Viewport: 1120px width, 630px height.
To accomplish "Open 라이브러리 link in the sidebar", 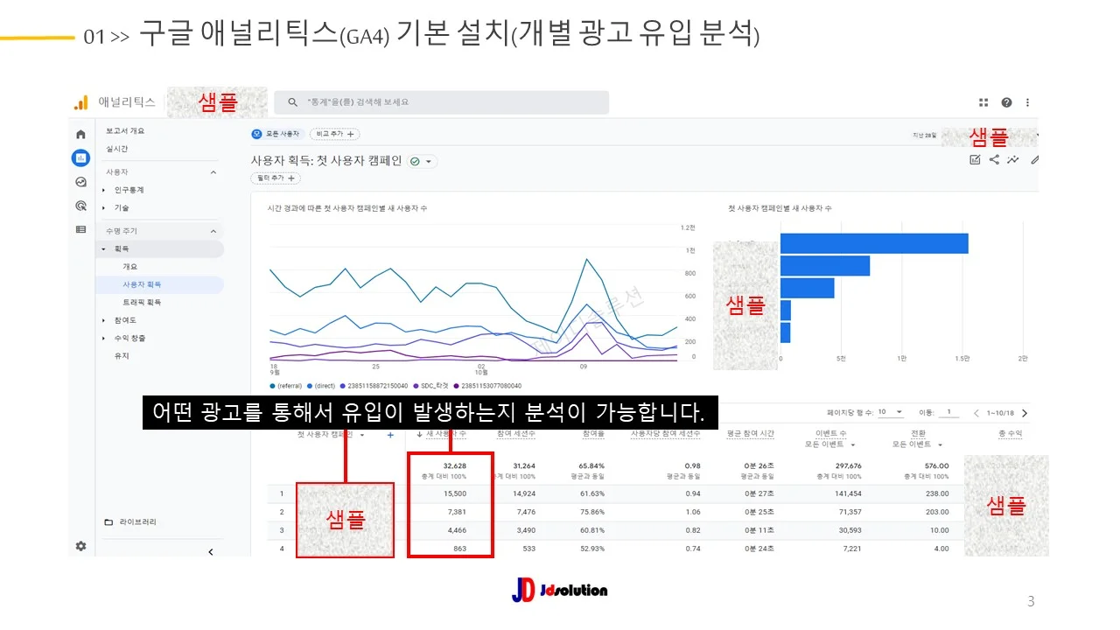I will click(138, 522).
